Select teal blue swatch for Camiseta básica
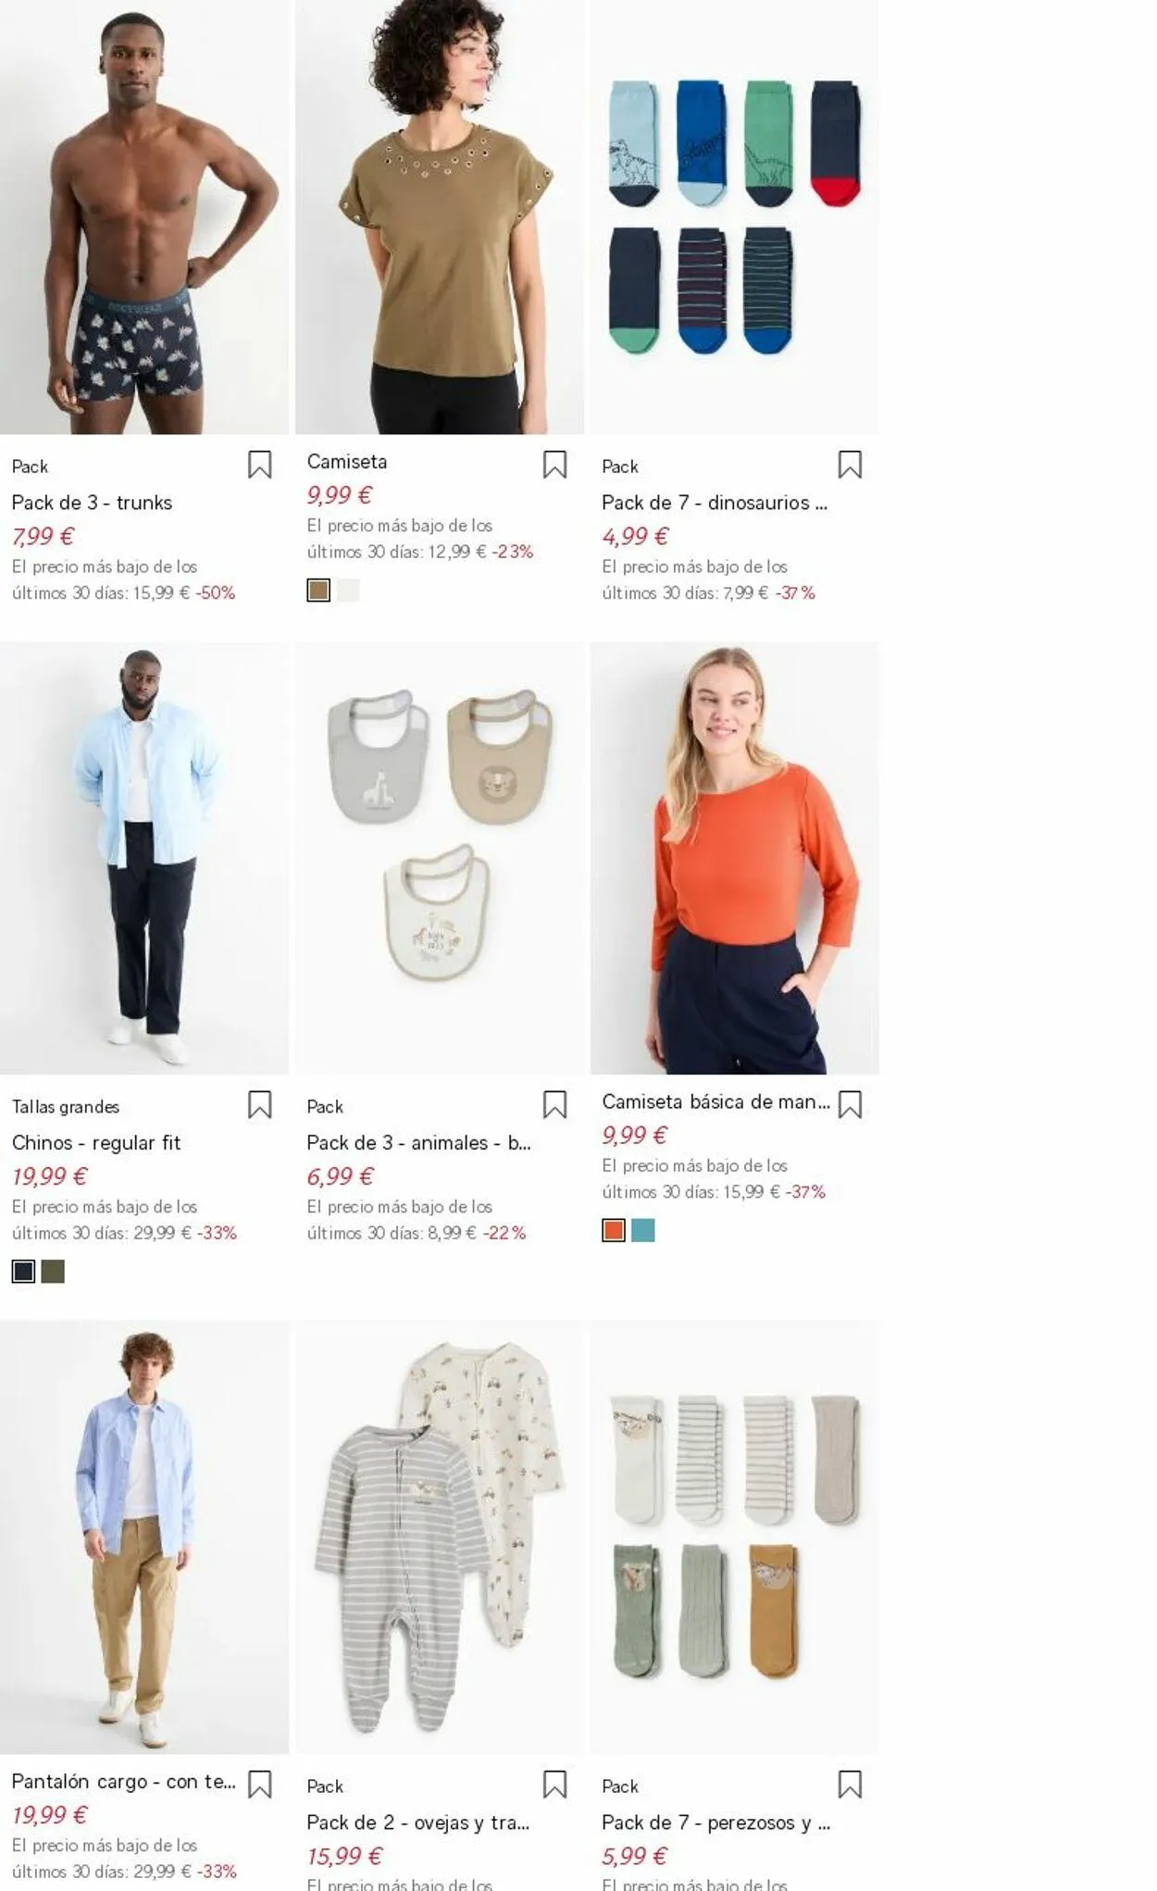 (x=643, y=1230)
